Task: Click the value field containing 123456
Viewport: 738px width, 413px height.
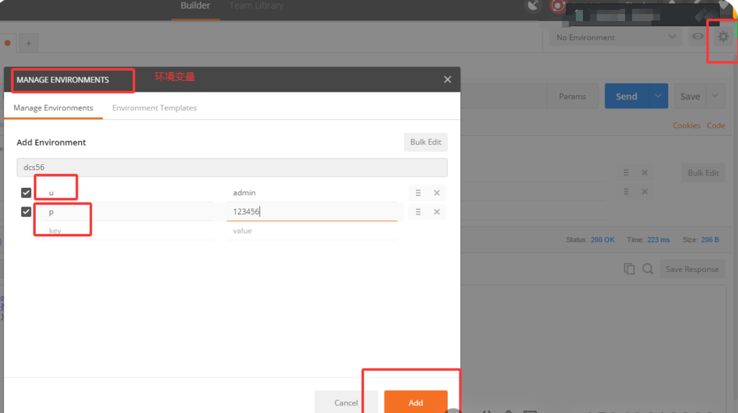Action: pyautogui.click(x=312, y=212)
